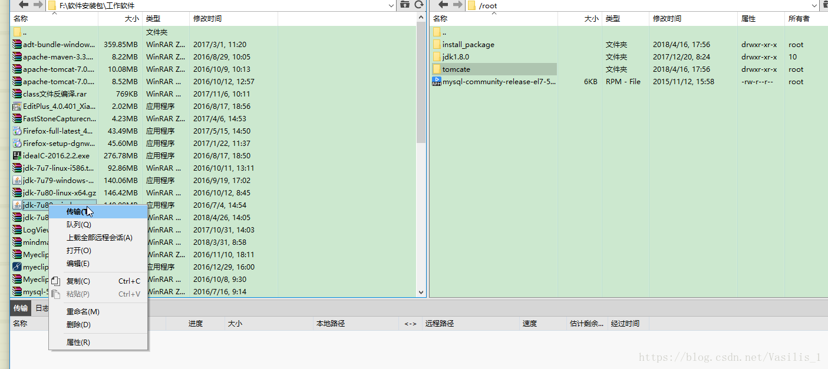The height and width of the screenshot is (369, 828).
Task: Select the LogView archive icon
Action: coord(17,230)
